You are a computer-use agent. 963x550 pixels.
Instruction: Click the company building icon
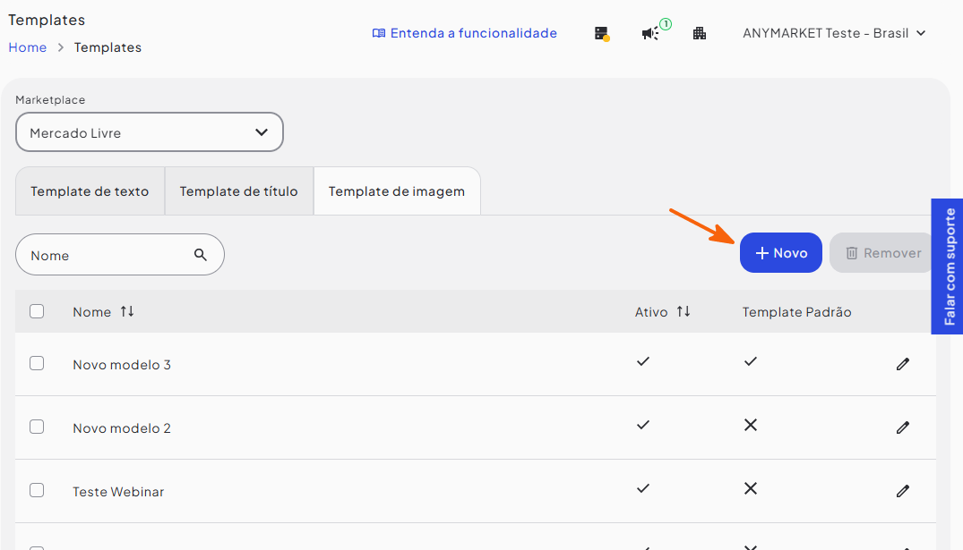(x=700, y=33)
